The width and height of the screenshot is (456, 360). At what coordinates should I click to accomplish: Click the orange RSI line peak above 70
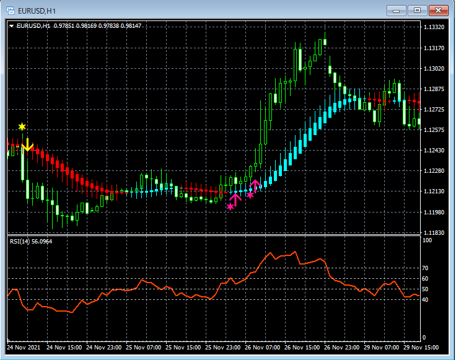[295, 252]
